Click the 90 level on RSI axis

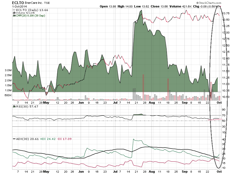click(224, 110)
